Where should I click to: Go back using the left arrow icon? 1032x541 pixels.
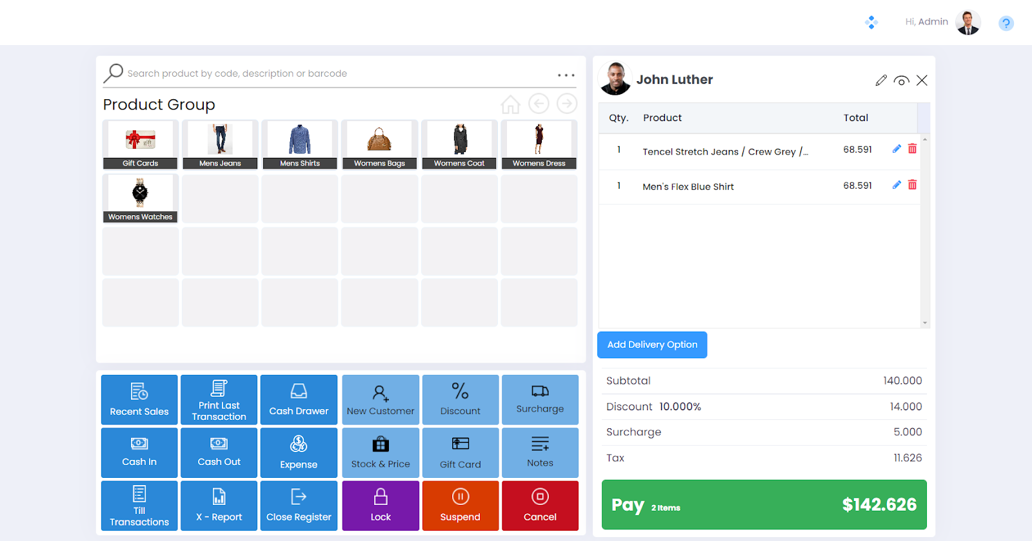(x=539, y=104)
